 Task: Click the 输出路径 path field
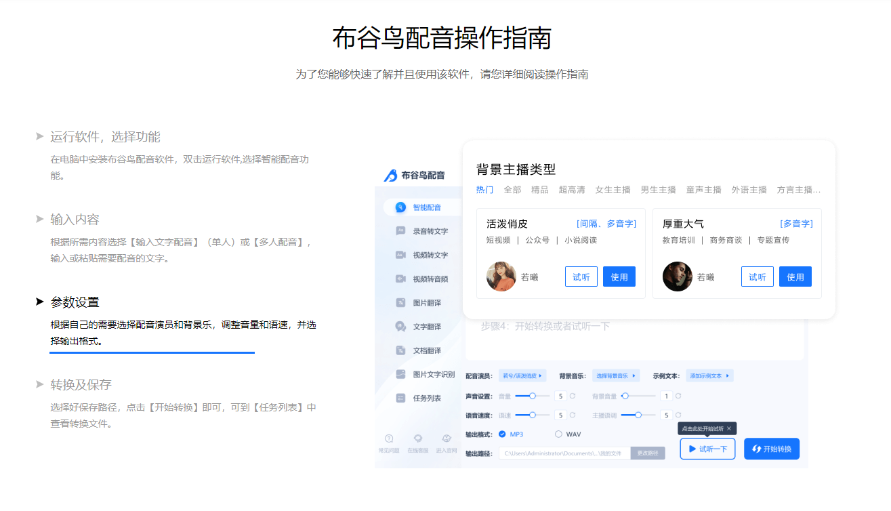point(564,453)
